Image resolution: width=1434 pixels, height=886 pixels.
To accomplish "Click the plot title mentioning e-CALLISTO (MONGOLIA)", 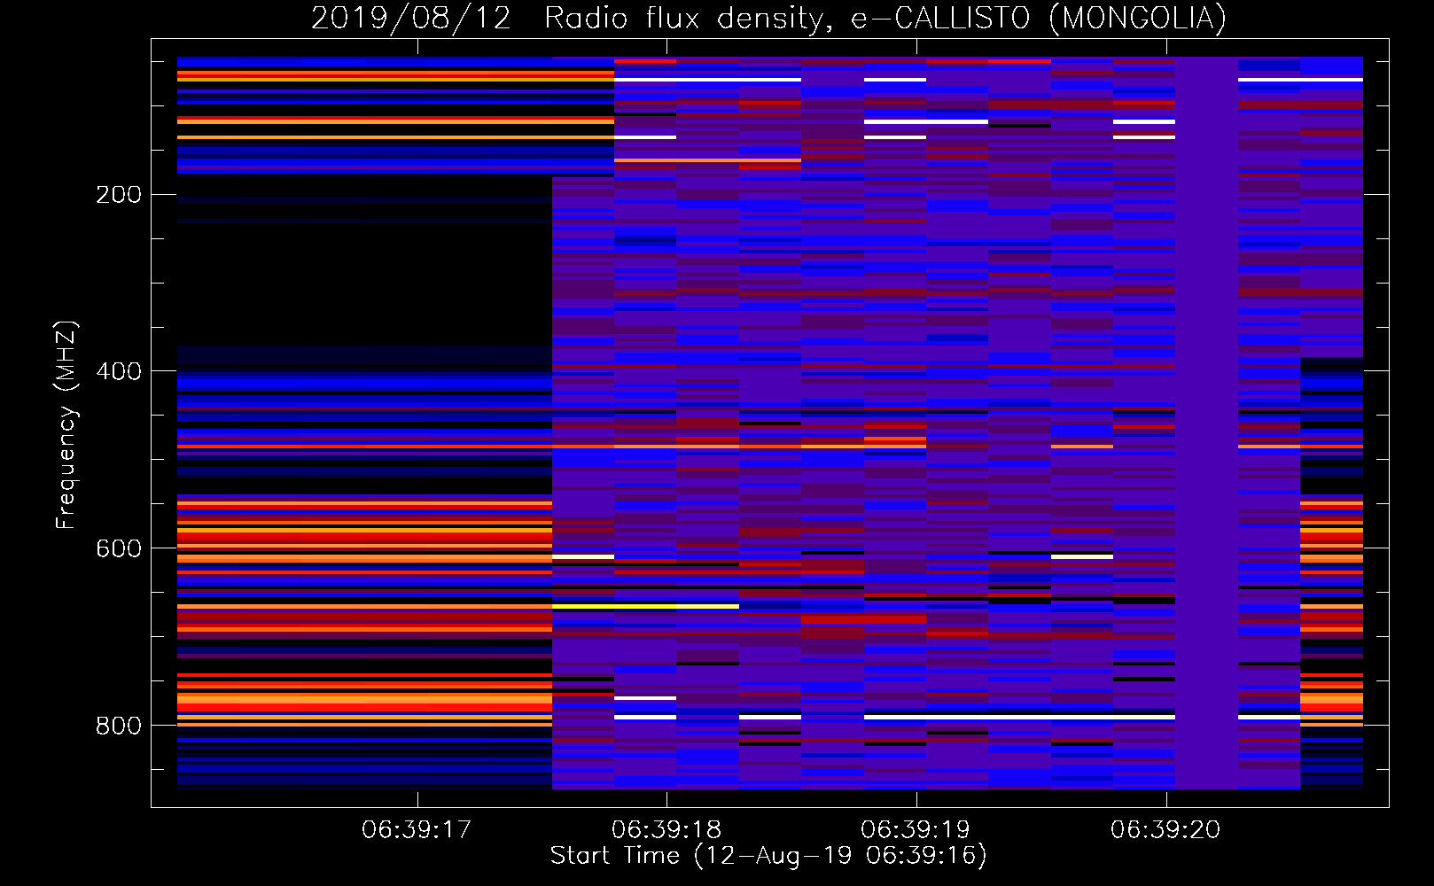I will [x=768, y=18].
